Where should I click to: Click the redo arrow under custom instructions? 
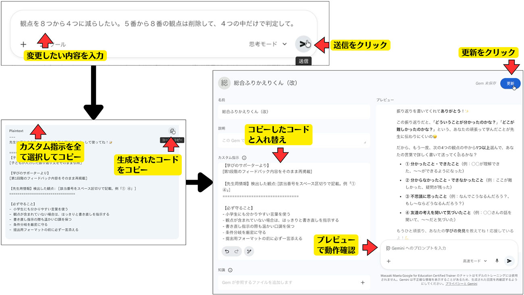(x=237, y=251)
